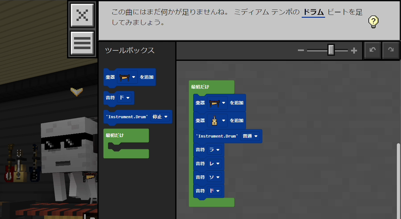
Task: Click 最初だけ header of workspace block
Action: 200,87
